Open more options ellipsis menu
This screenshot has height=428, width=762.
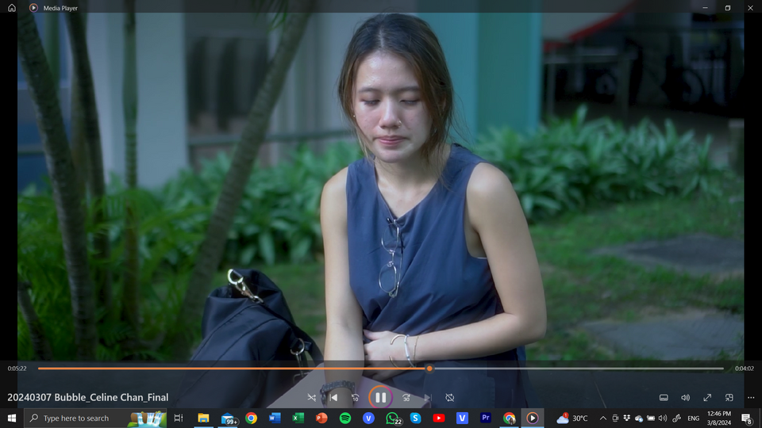tap(751, 398)
